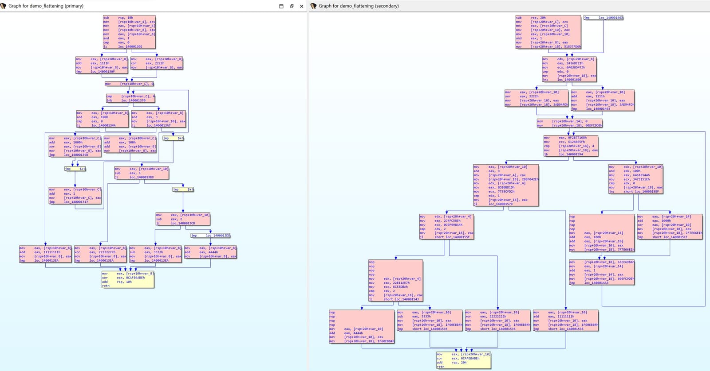Float the primary graph window
Viewport: 710px width, 371px height.
tap(292, 6)
